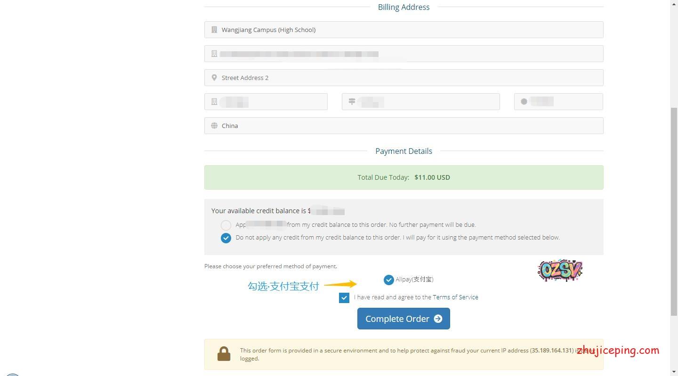The height and width of the screenshot is (376, 678).
Task: Focus the Street Address 2 input field
Action: pos(404,78)
